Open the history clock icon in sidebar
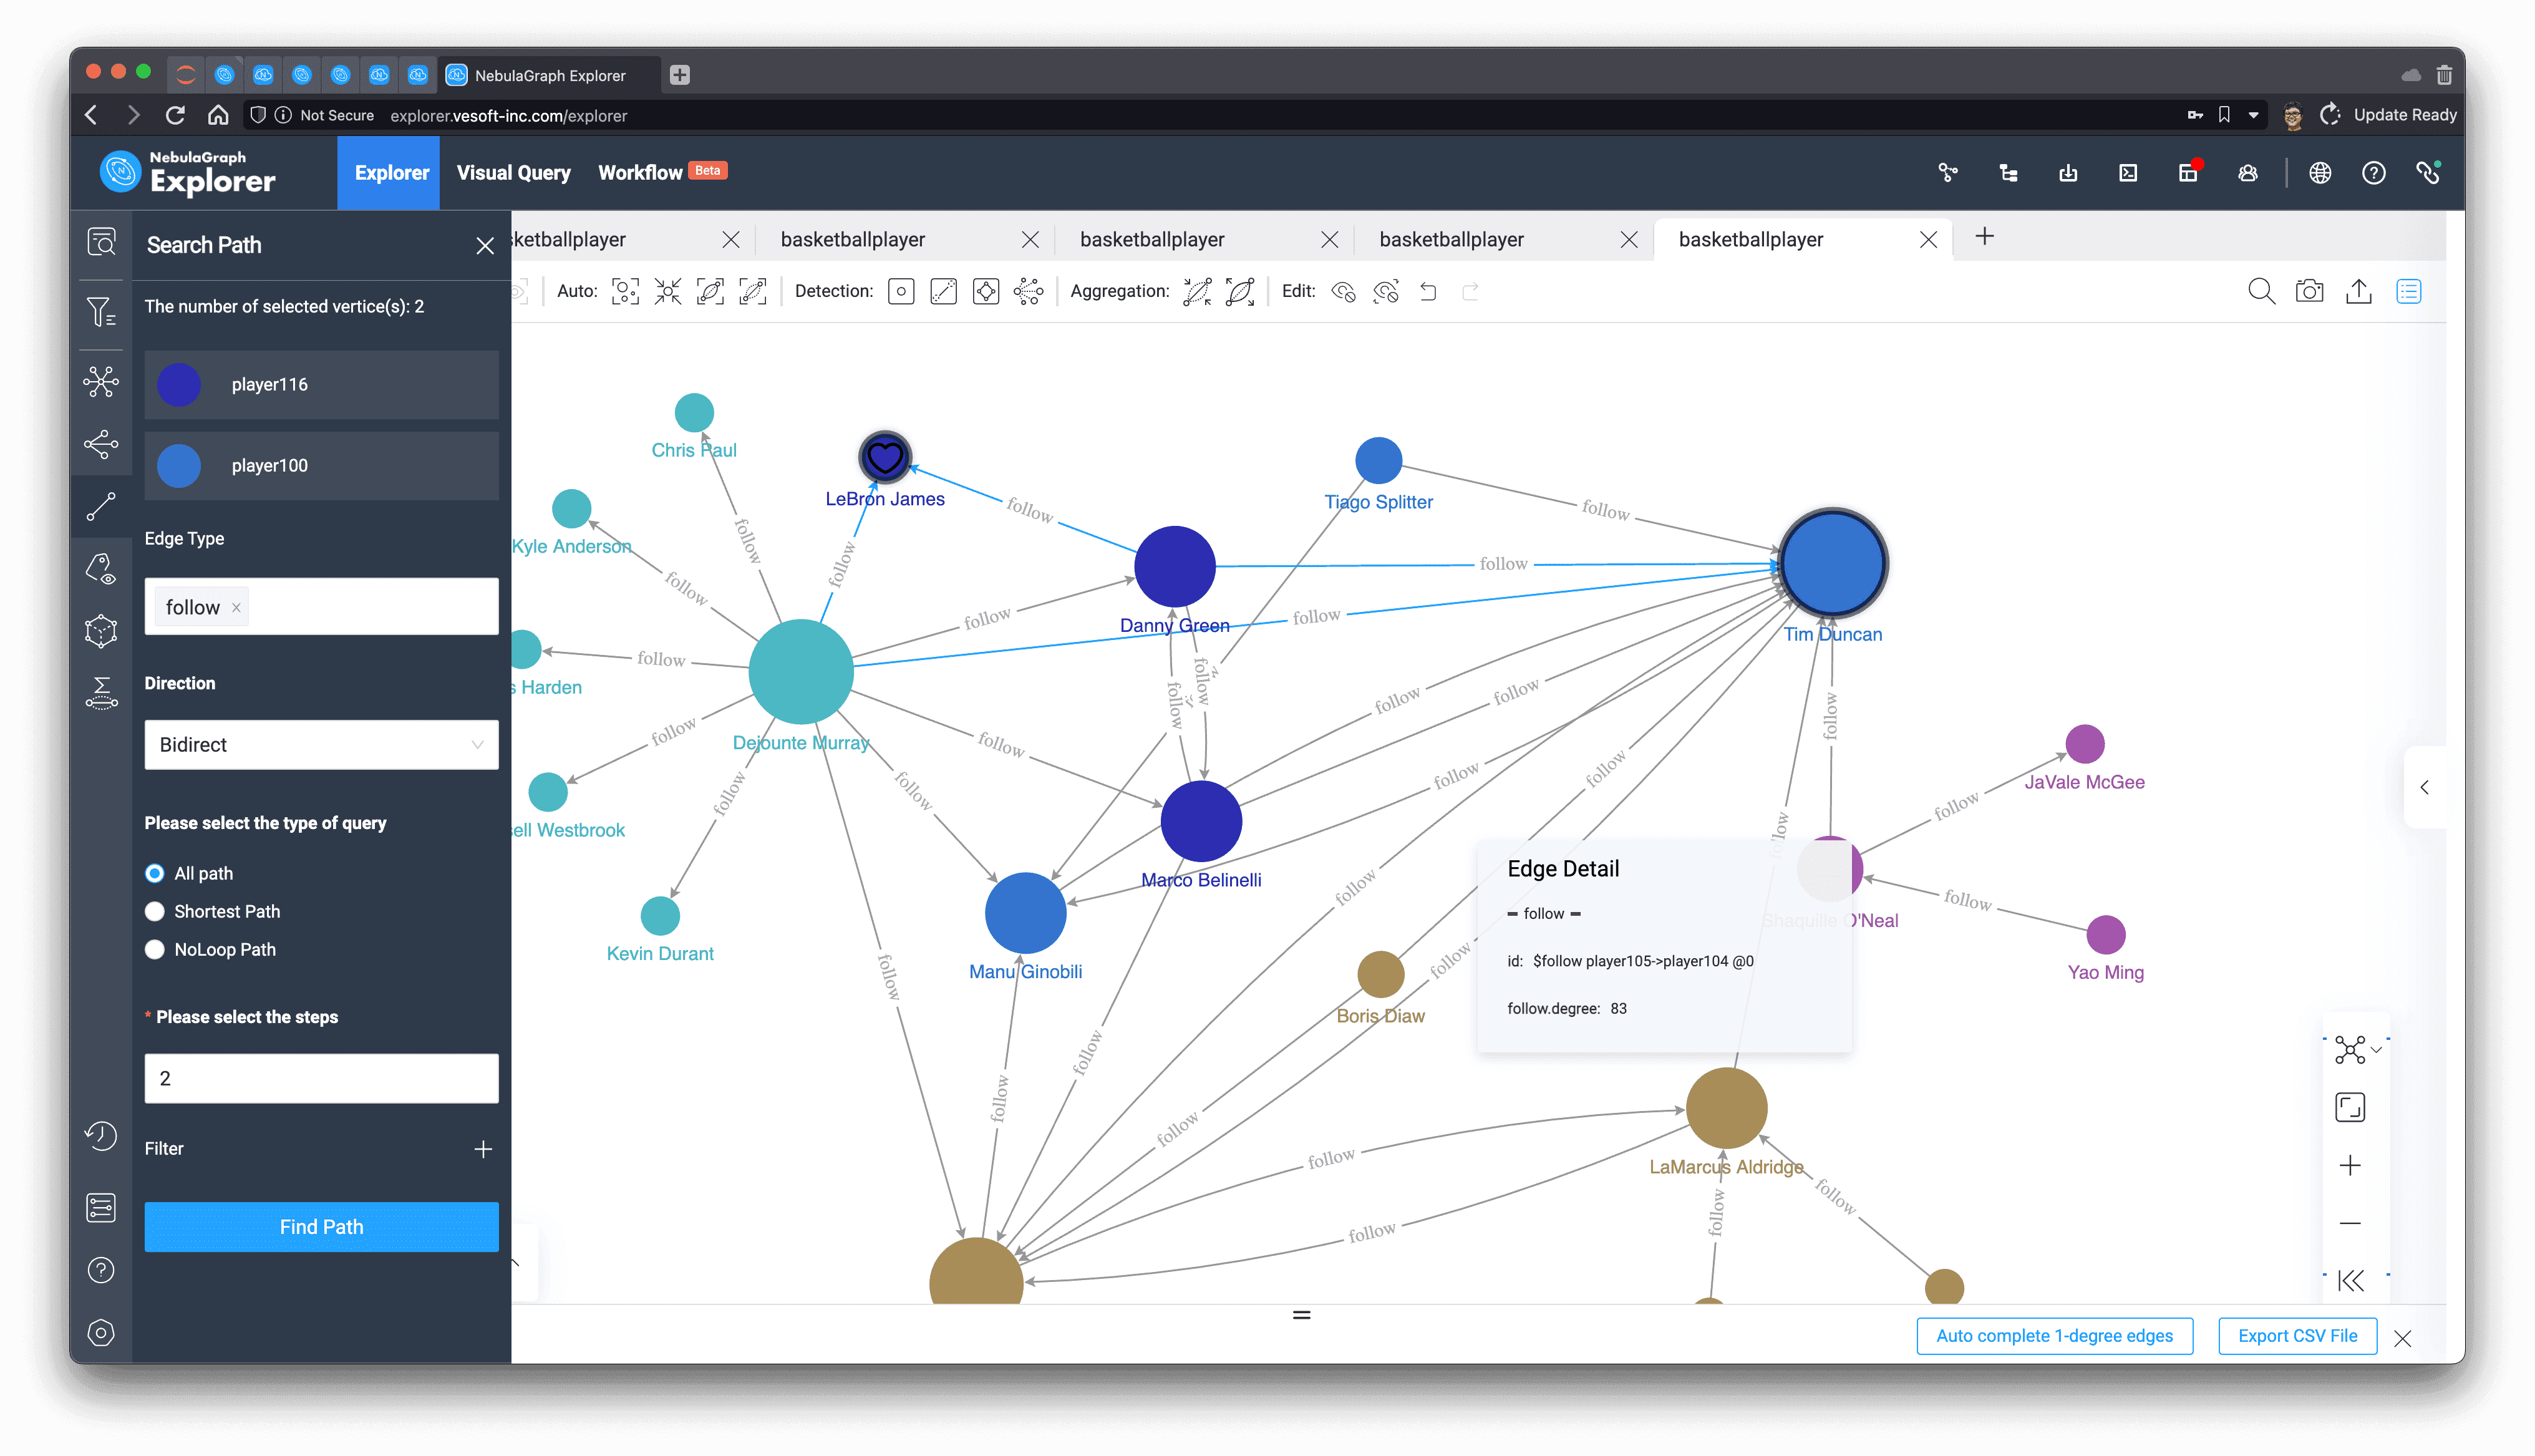The height and width of the screenshot is (1456, 2535). [101, 1136]
